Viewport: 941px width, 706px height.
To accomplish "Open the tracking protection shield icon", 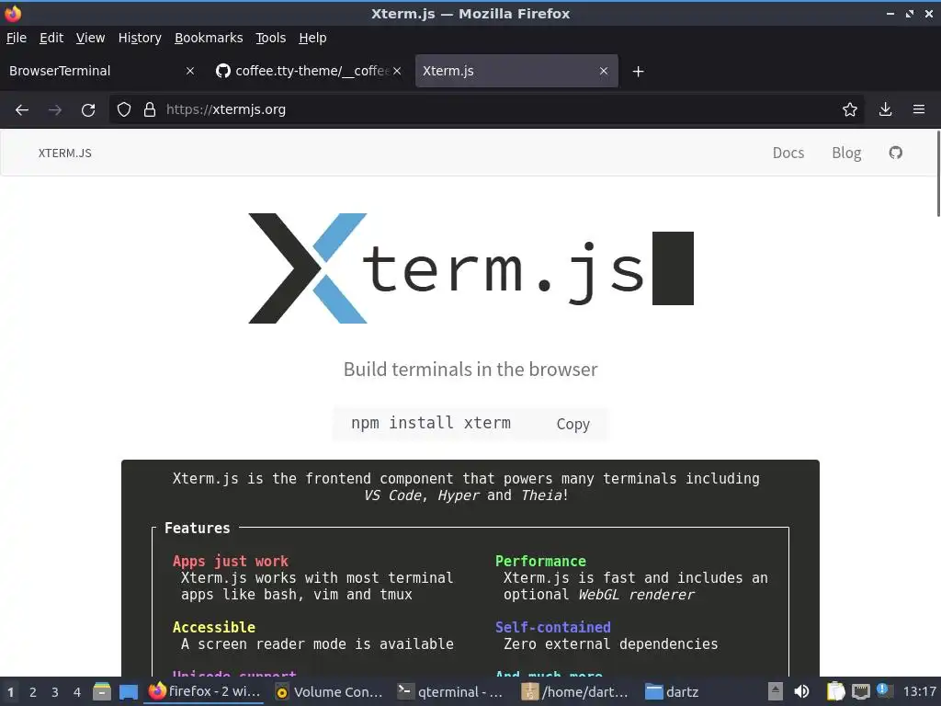I will [124, 109].
